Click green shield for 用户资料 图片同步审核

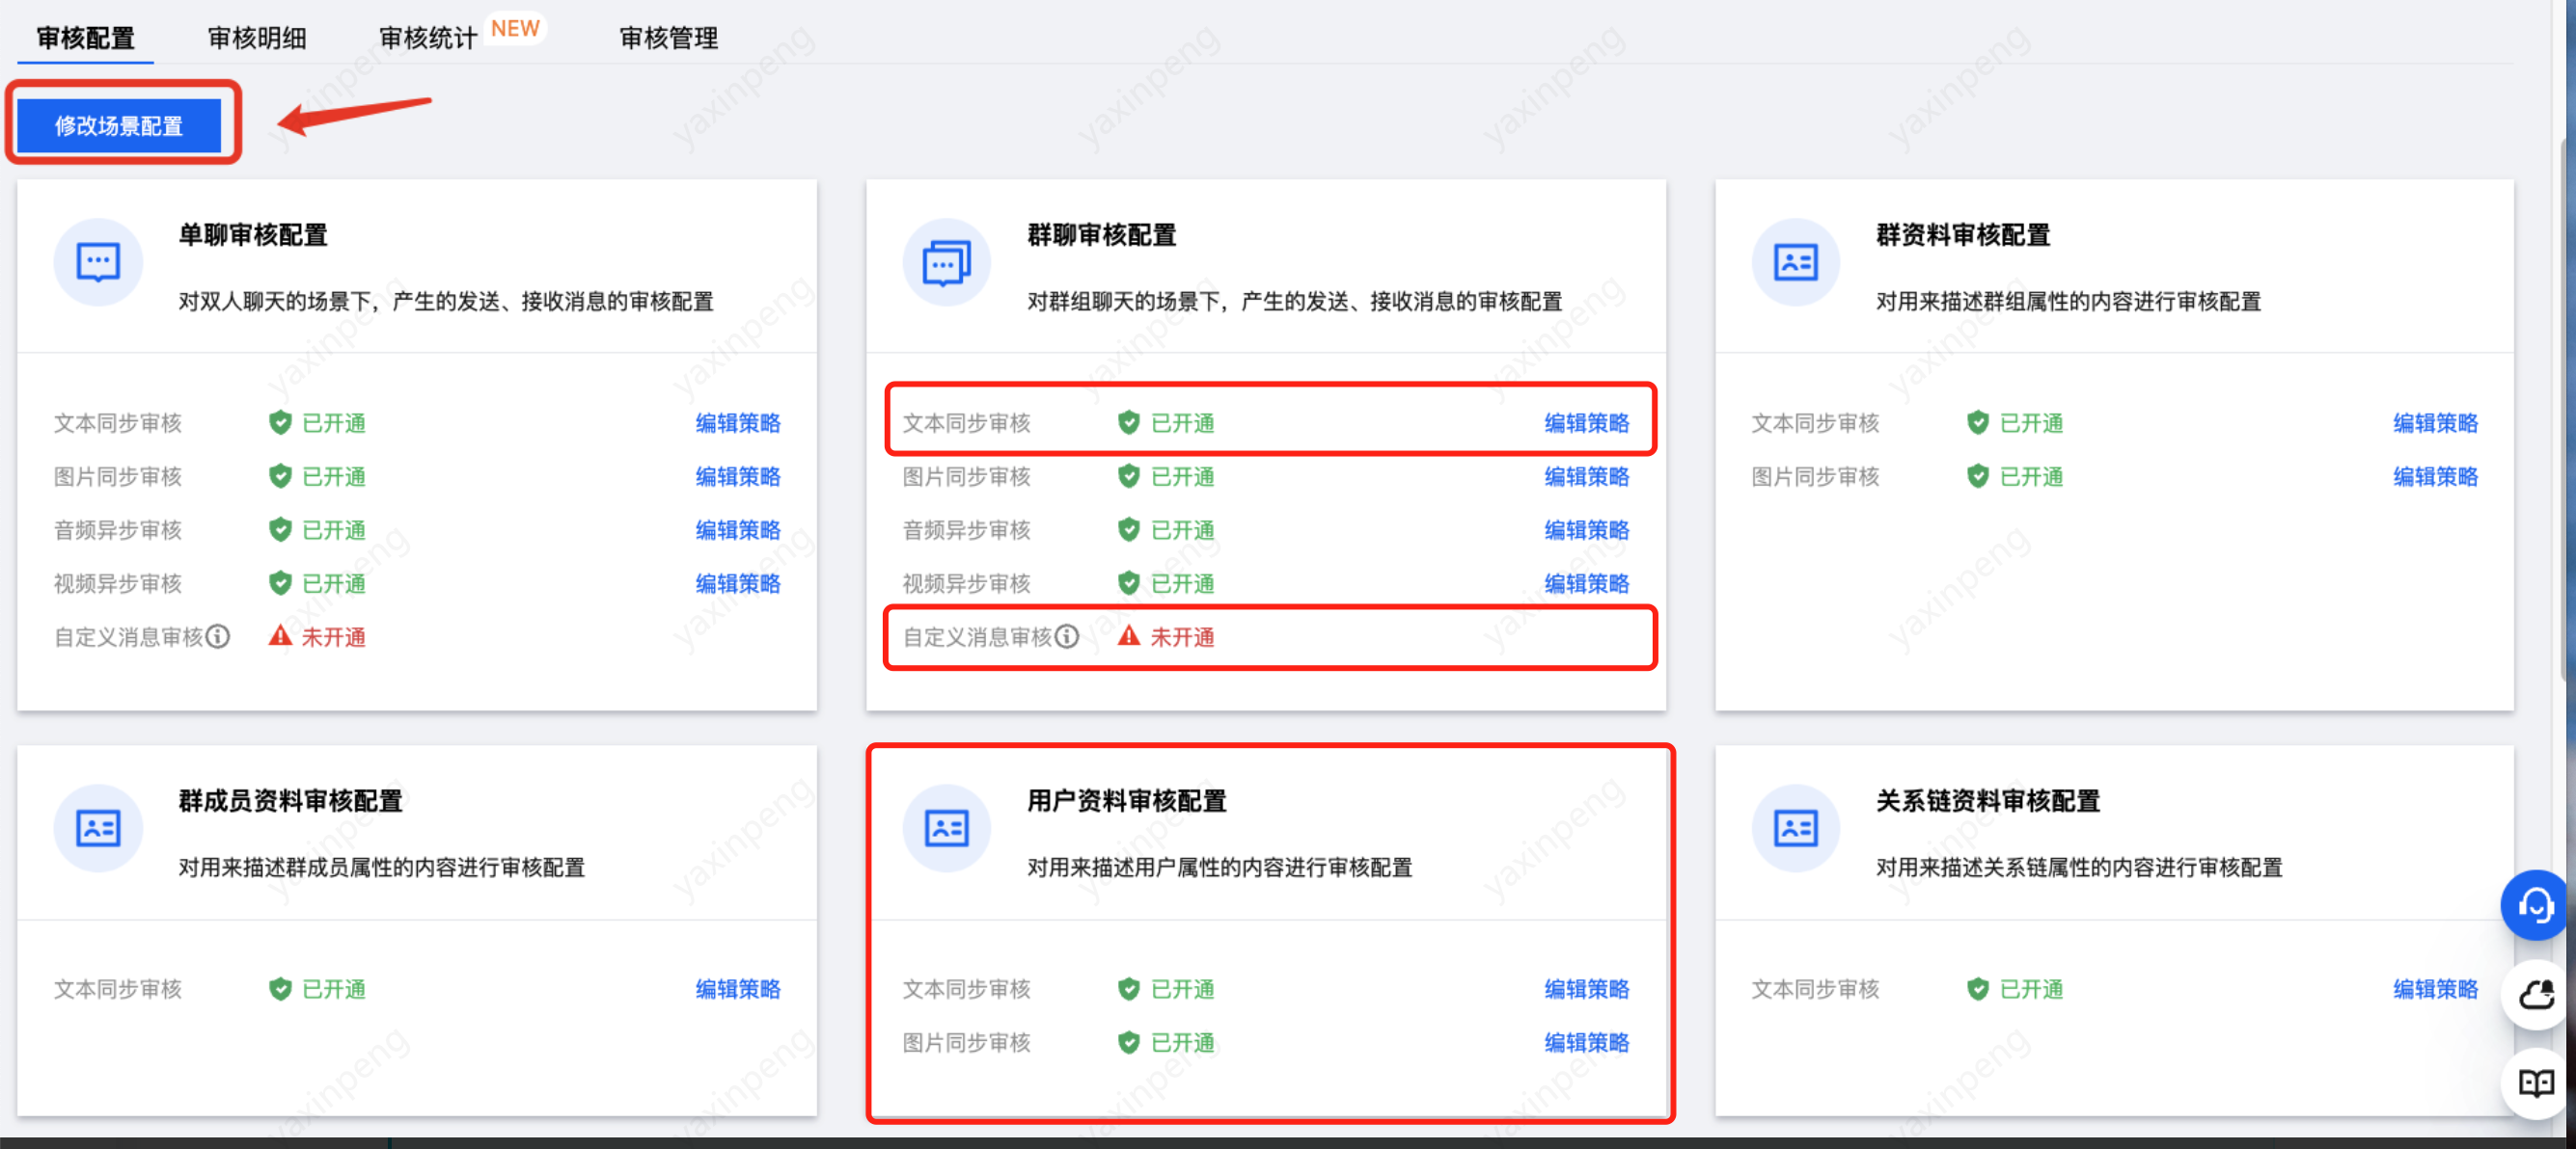[1129, 1043]
